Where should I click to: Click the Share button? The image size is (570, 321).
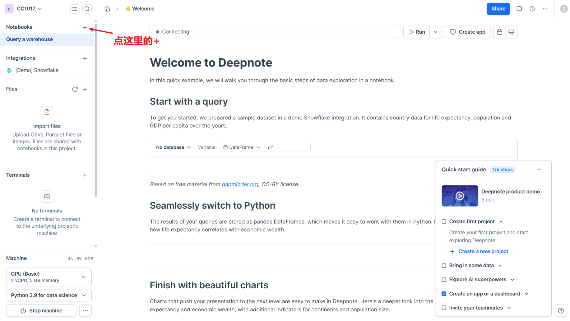point(498,9)
